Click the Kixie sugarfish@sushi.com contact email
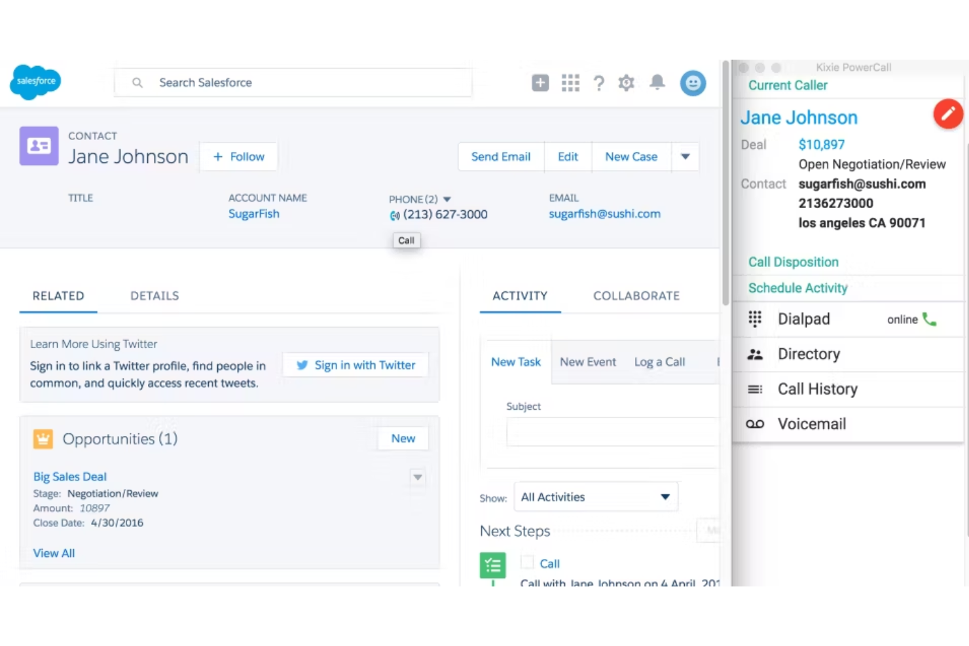This screenshot has height=646, width=969. click(x=862, y=184)
